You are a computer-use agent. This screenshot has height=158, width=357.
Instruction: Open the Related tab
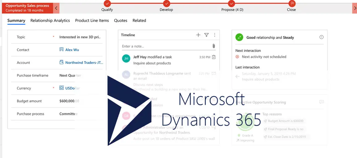[x=139, y=20]
